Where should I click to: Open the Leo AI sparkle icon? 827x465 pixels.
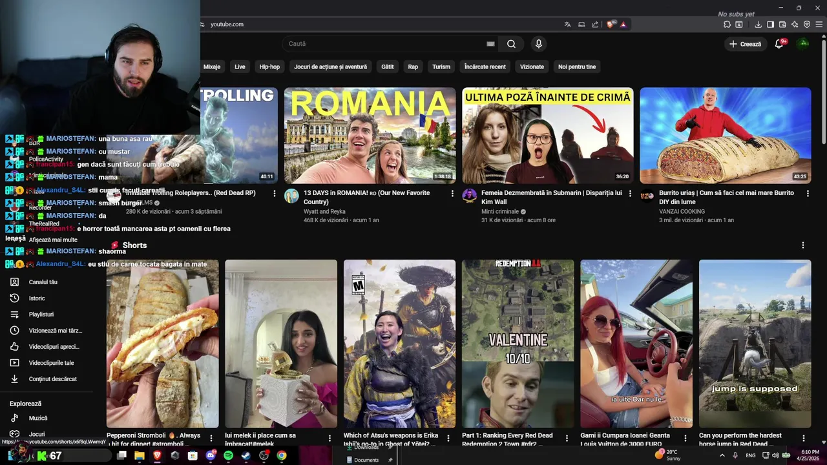(x=795, y=25)
